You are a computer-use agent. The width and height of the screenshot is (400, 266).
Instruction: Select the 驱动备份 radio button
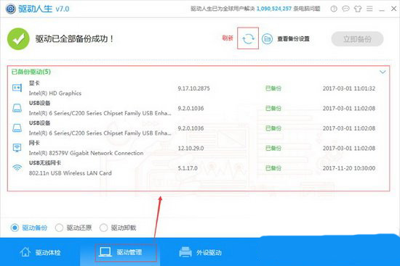[15, 228]
